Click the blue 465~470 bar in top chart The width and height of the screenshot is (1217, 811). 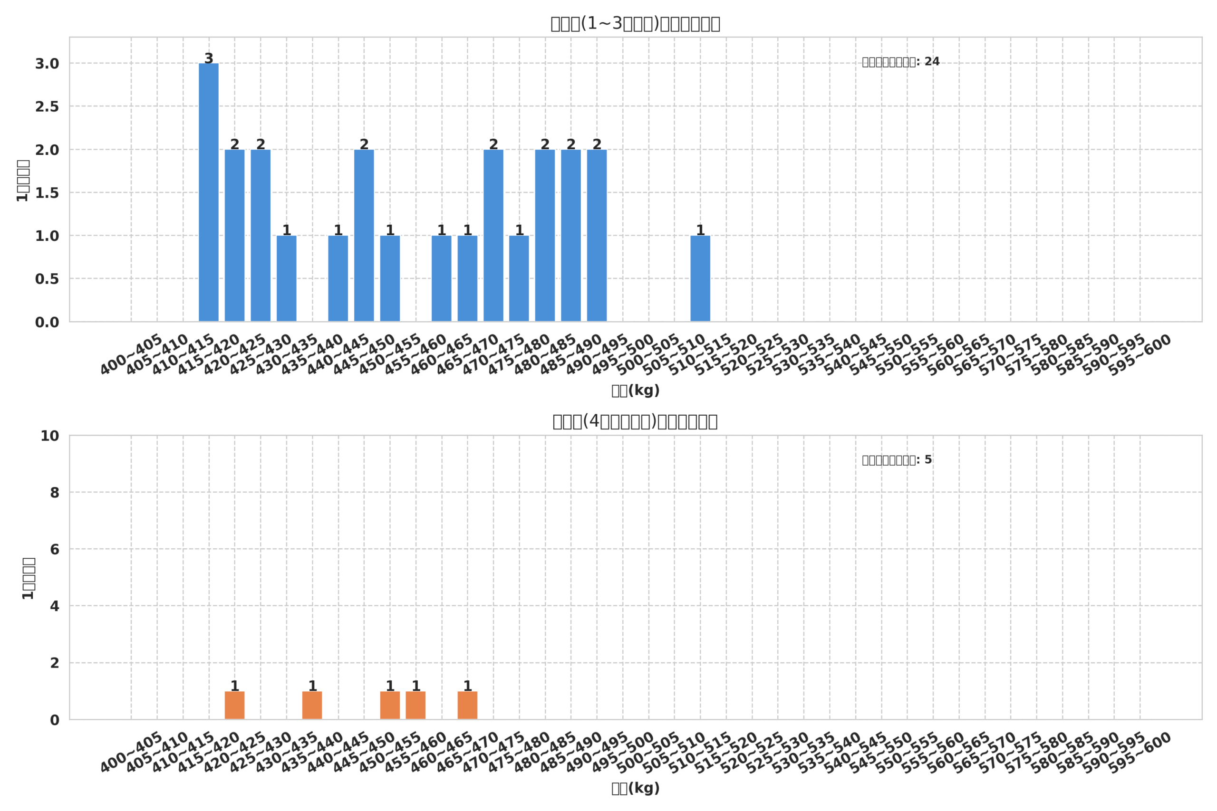coord(467,278)
